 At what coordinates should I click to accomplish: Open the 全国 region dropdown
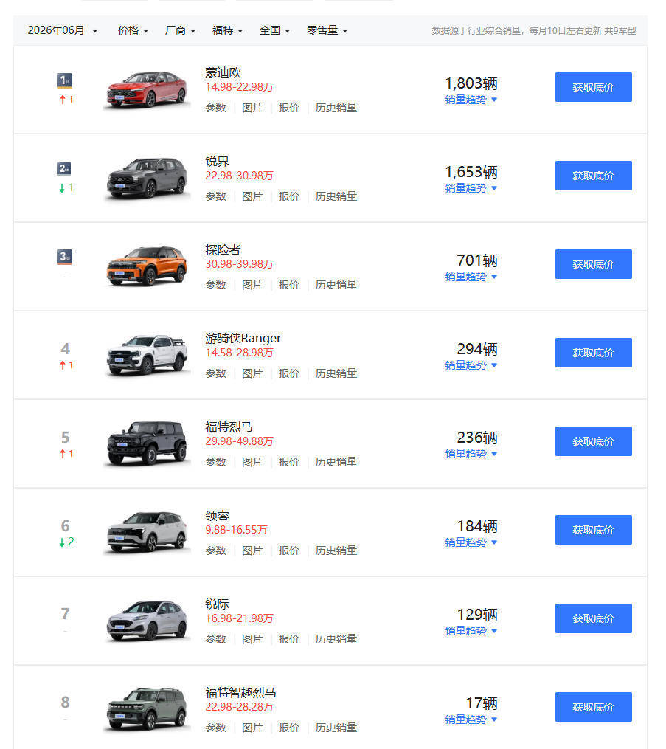(x=274, y=30)
